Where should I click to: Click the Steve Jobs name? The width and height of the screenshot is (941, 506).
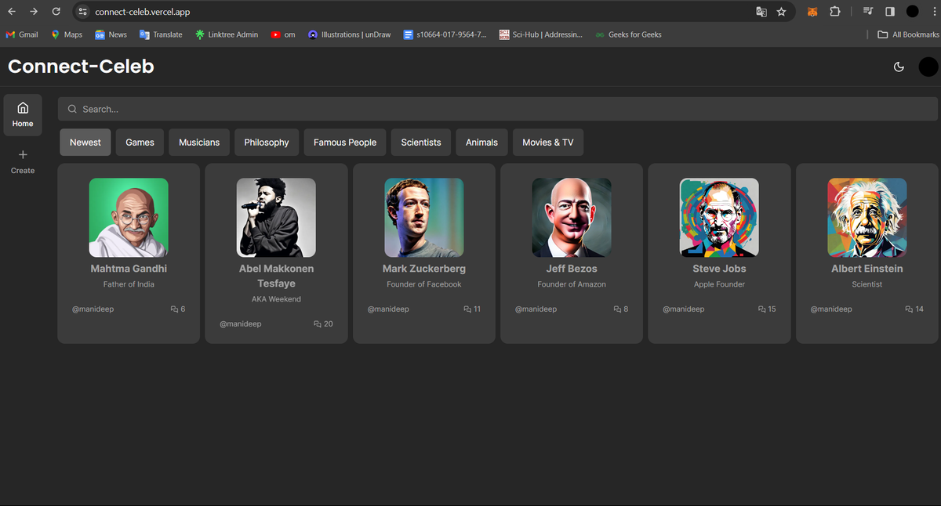tap(719, 269)
